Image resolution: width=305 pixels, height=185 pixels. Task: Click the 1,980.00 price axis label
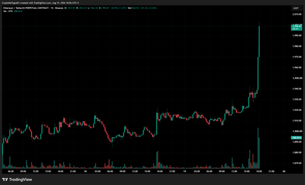(x=297, y=46)
